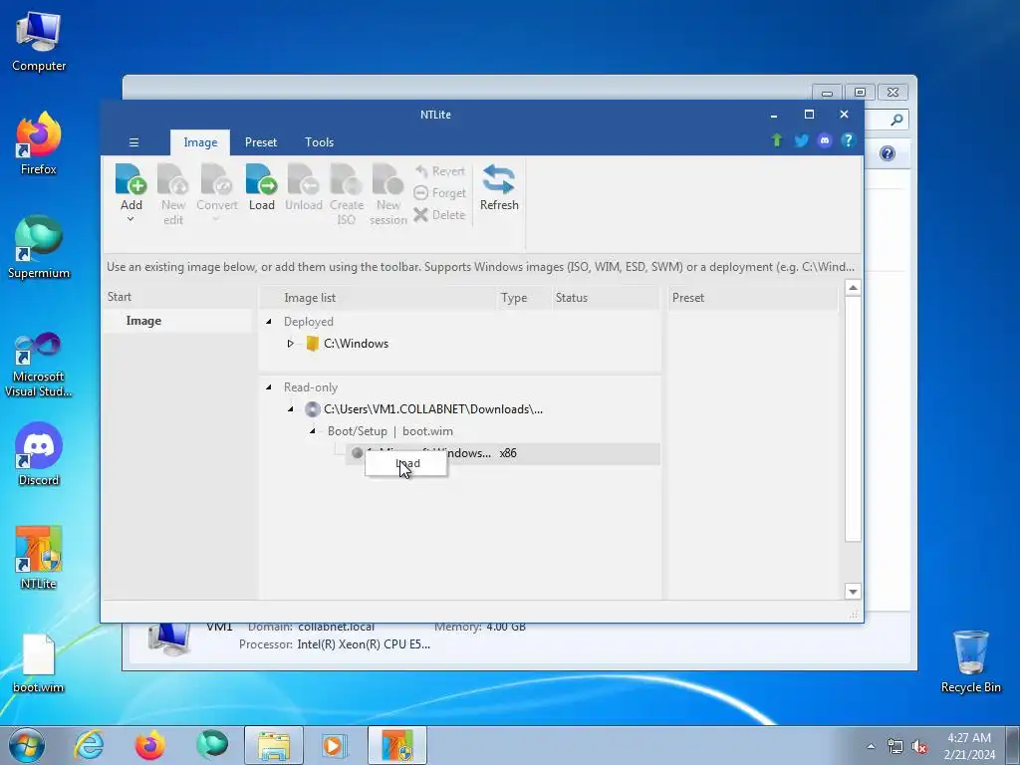Click the Delete toolbar item

pyautogui.click(x=439, y=215)
